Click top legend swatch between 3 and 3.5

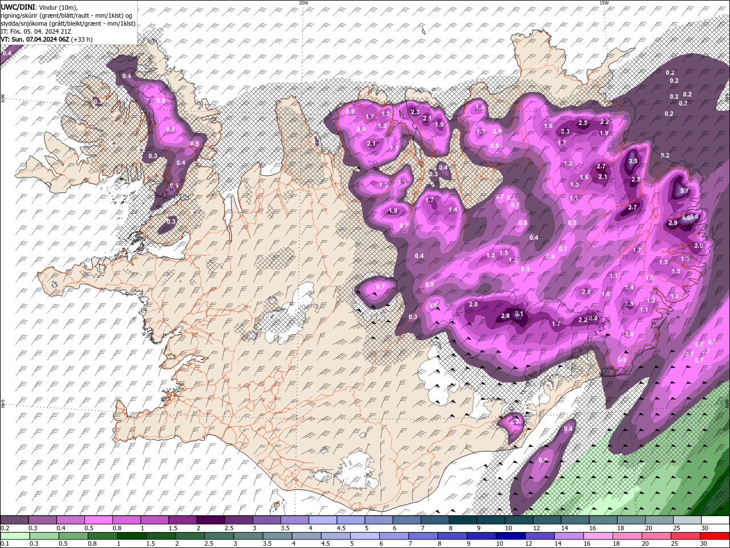(x=266, y=520)
